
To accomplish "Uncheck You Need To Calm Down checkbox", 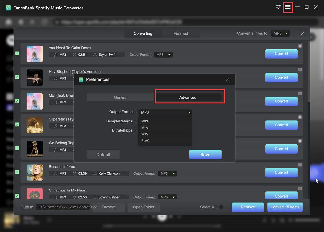I will (x=17, y=53).
